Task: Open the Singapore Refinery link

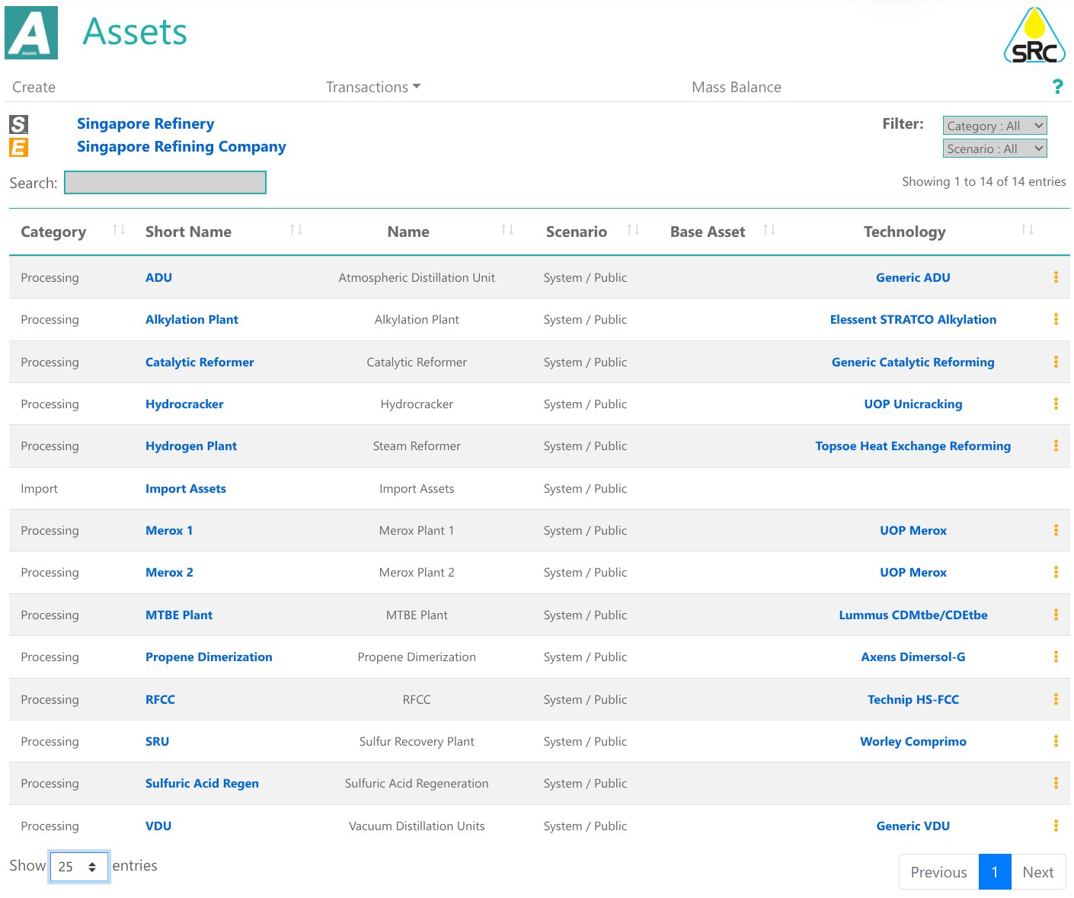Action: 145,123
